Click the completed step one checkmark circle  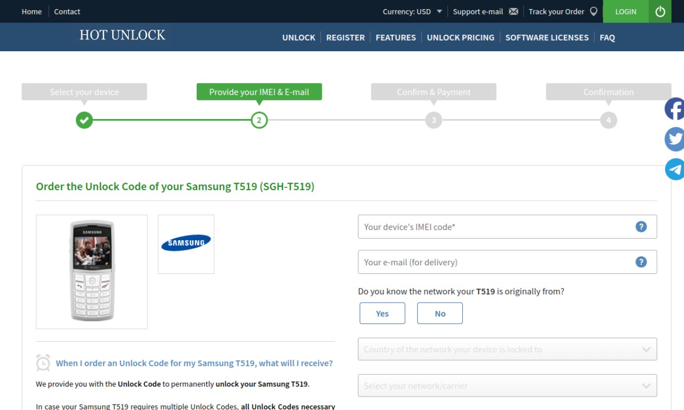click(x=84, y=120)
